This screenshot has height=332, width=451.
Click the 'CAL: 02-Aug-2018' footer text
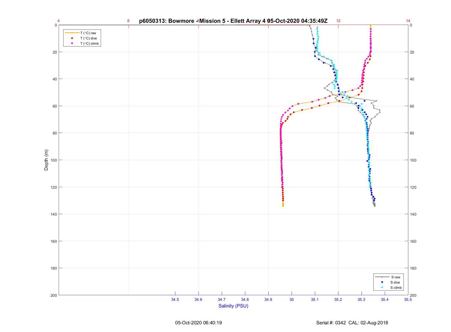coord(368,323)
